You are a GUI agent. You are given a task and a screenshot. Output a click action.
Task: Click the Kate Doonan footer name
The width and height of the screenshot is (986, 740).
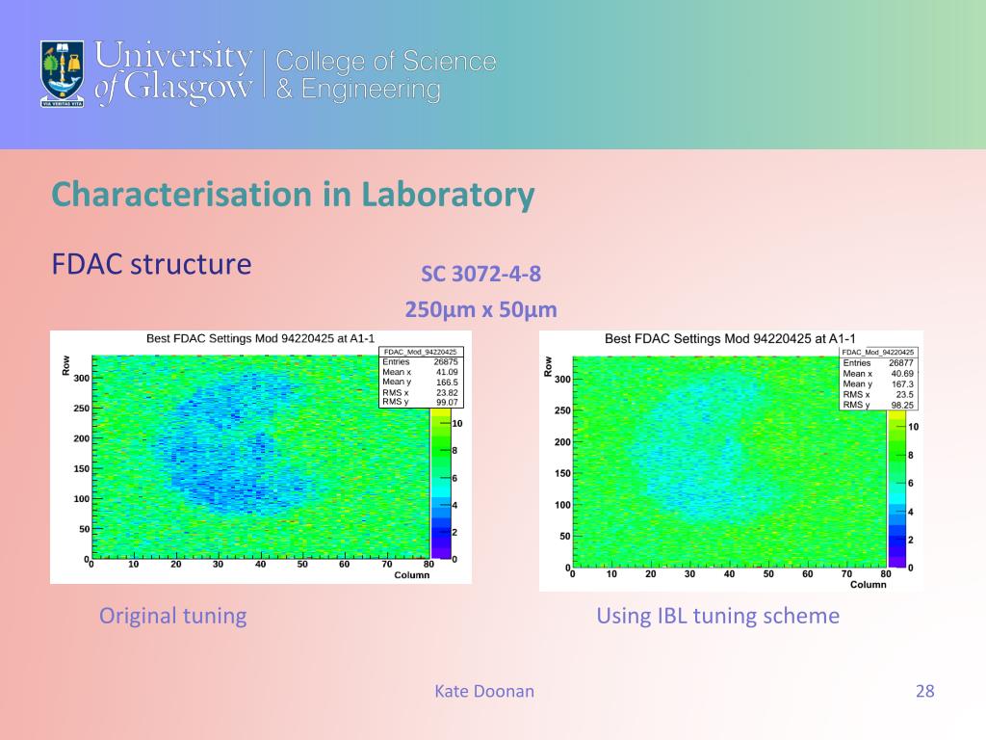click(x=484, y=691)
